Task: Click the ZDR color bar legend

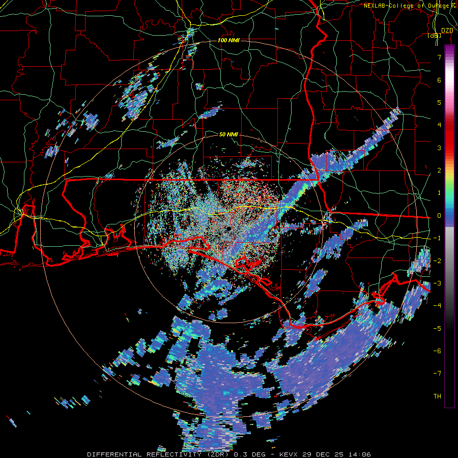Action: 449,226
